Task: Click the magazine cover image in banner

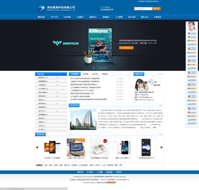Action: [x=100, y=44]
